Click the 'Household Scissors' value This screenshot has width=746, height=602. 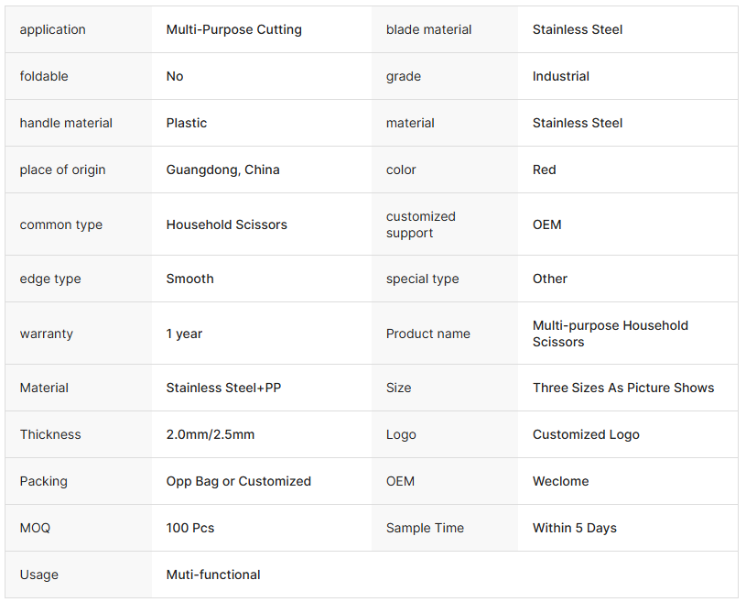coord(226,224)
